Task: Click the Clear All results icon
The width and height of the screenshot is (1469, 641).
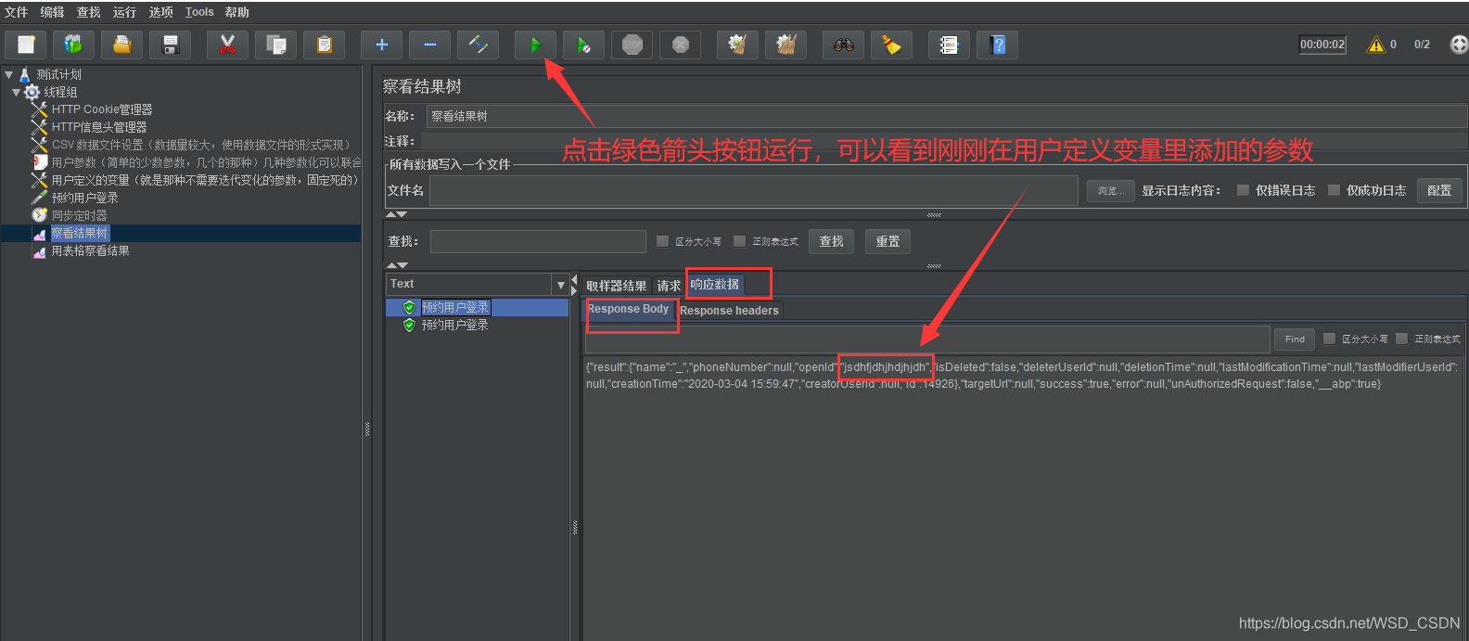Action: [786, 45]
